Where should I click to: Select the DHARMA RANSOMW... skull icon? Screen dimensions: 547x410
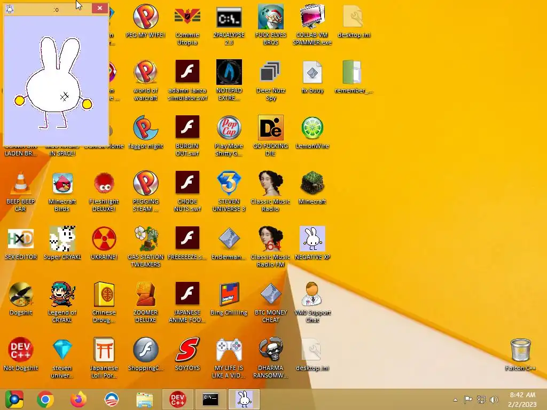(x=270, y=349)
